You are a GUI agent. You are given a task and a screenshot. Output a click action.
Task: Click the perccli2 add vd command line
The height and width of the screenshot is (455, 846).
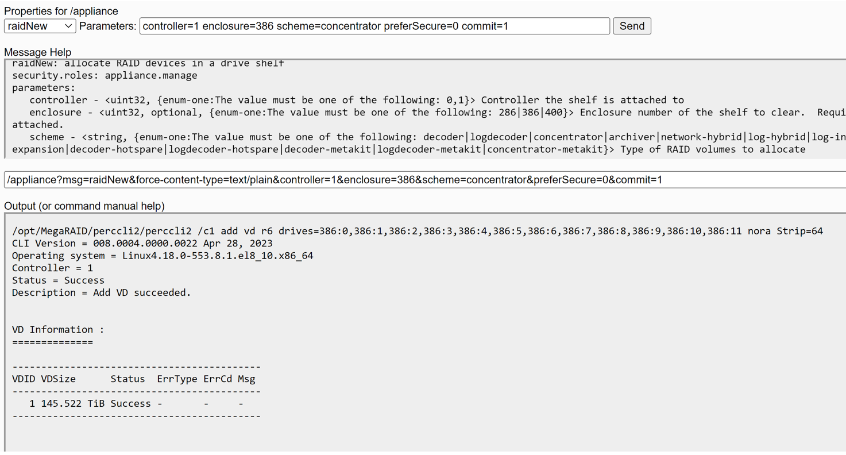click(417, 231)
